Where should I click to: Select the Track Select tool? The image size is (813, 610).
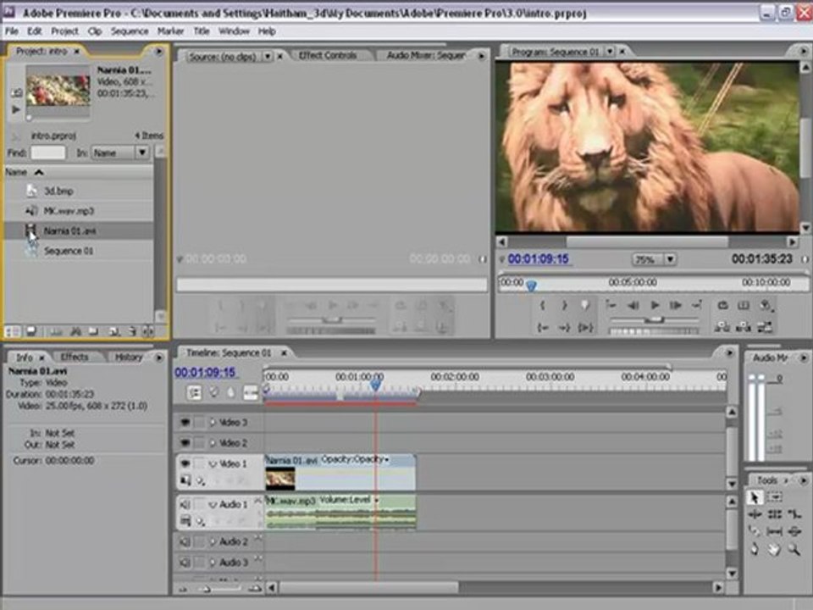click(775, 498)
